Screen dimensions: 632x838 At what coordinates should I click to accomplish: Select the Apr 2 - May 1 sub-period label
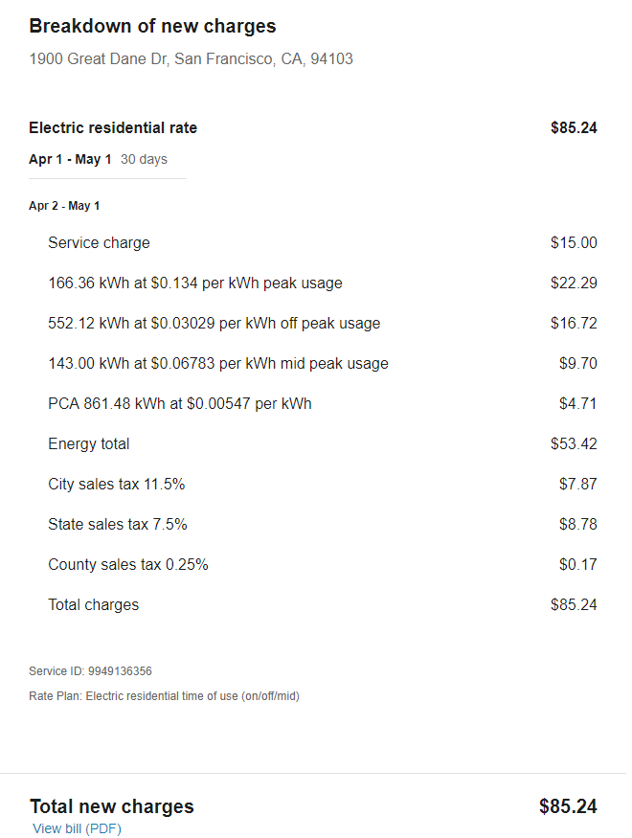[x=64, y=206]
